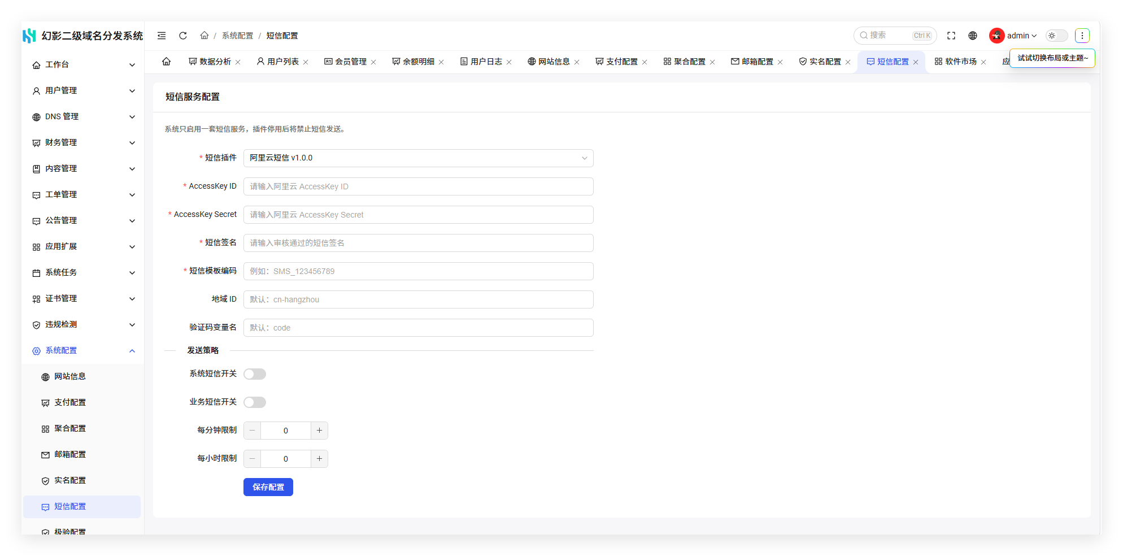Click the home tab icon
Image resolution: width=1123 pixels, height=556 pixels.
tap(167, 62)
